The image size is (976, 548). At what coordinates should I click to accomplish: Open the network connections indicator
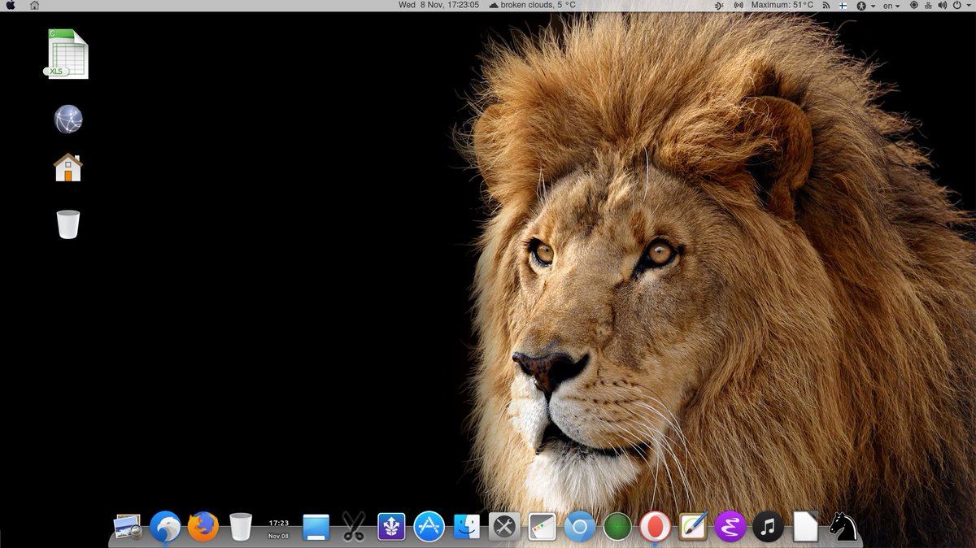coord(929,6)
